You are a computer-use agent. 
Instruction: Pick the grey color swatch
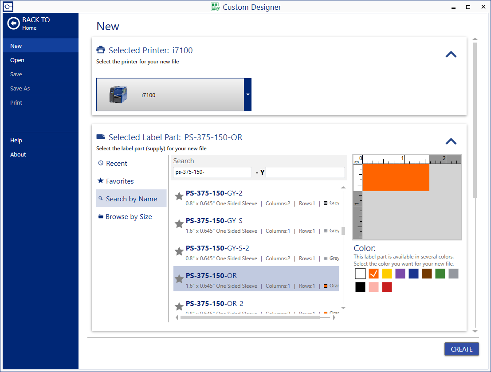point(453,274)
